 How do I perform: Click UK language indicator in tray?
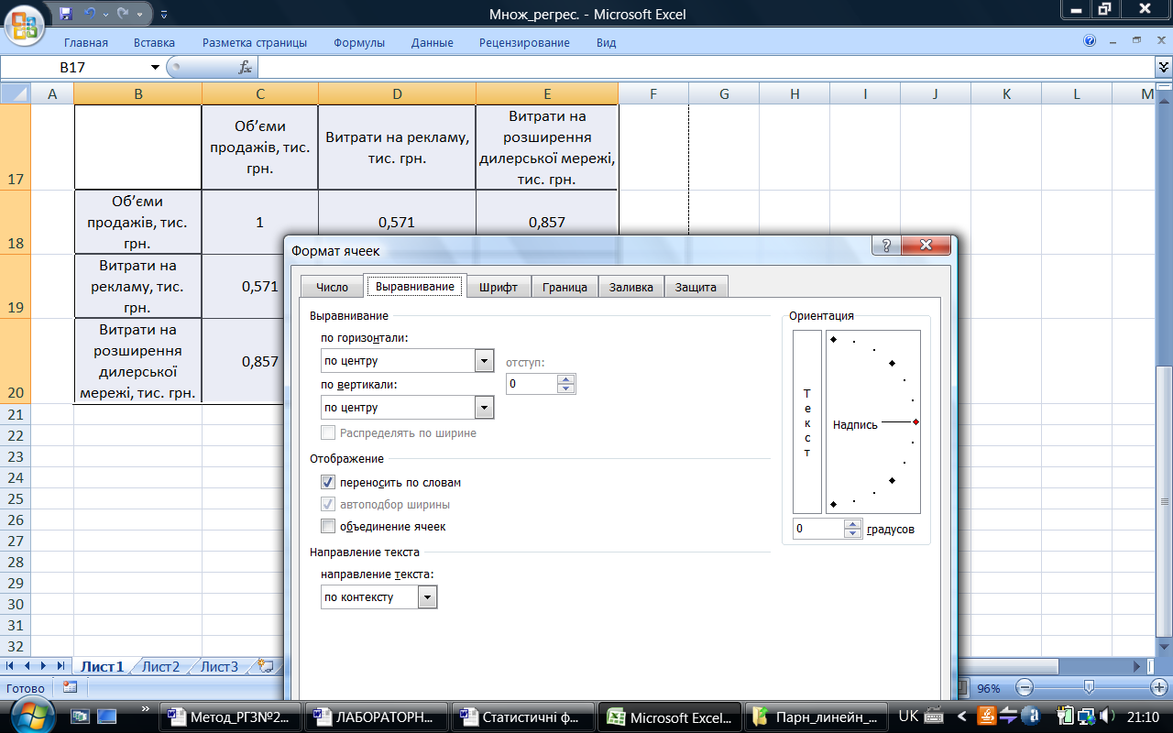(x=909, y=717)
